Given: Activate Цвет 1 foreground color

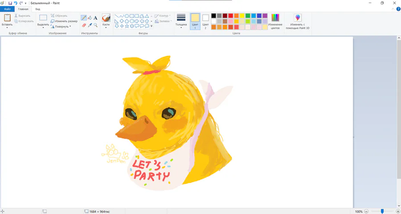Looking at the screenshot, I should pyautogui.click(x=195, y=22).
